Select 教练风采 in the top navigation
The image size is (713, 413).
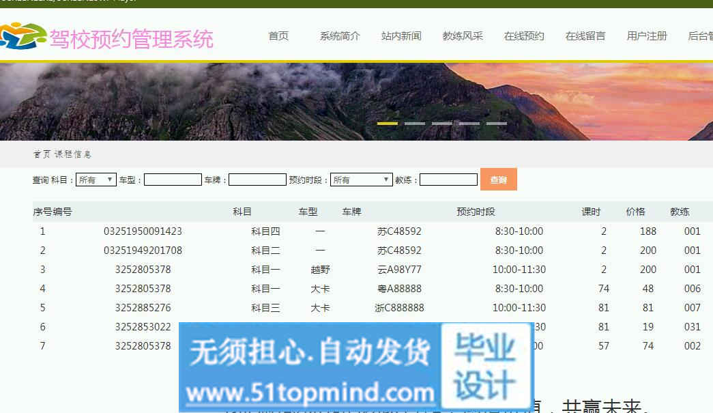(x=463, y=36)
